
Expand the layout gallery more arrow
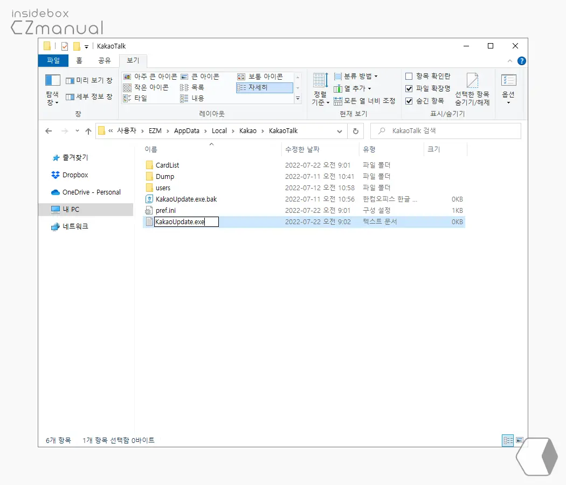point(298,98)
